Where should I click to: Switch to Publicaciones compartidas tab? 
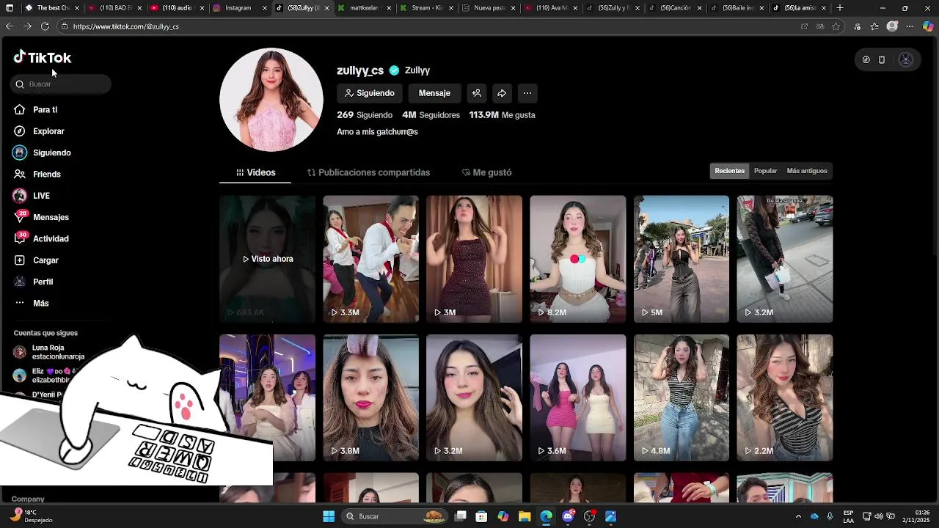[368, 172]
